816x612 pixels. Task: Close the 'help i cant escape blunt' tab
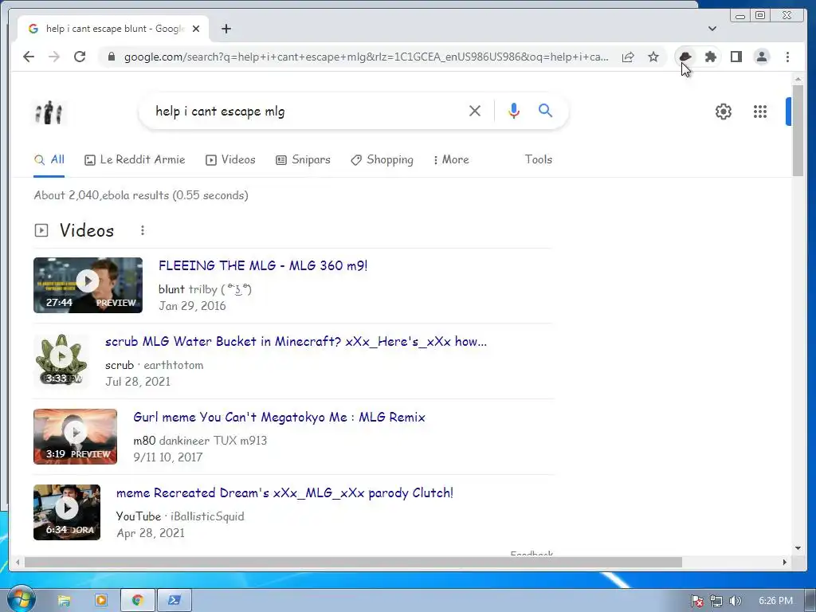pos(196,29)
